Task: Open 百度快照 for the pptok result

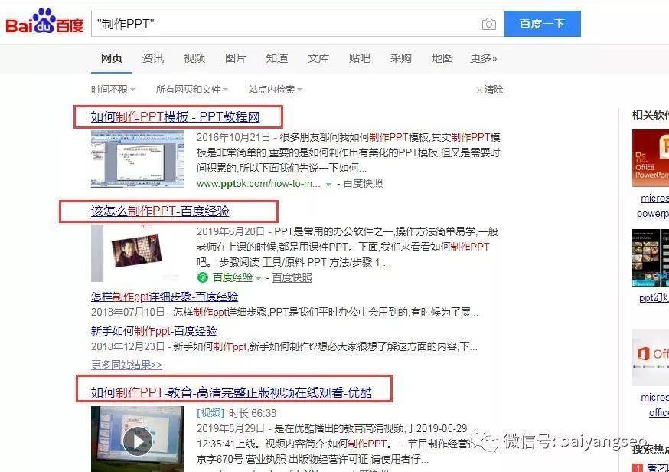Action: pos(363,184)
